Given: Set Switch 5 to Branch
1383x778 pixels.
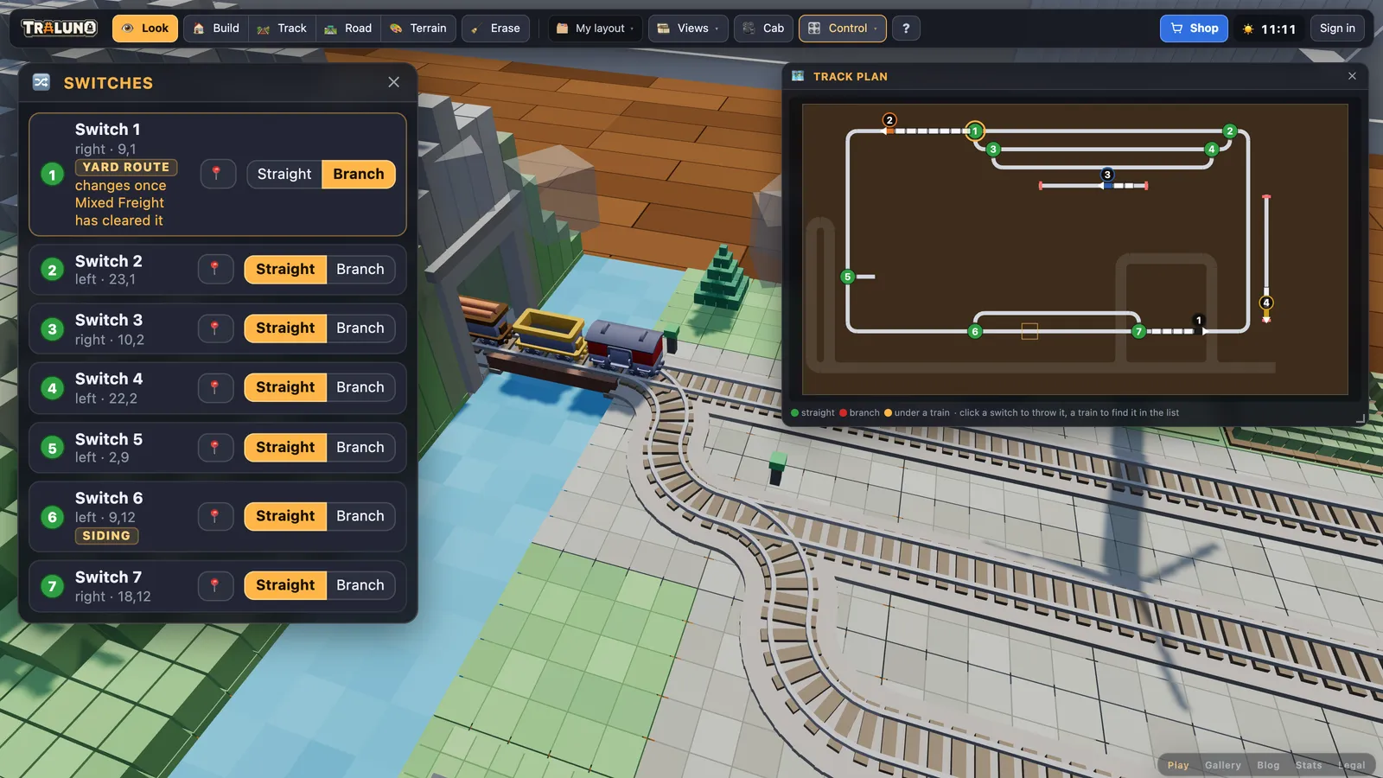Looking at the screenshot, I should coord(360,447).
